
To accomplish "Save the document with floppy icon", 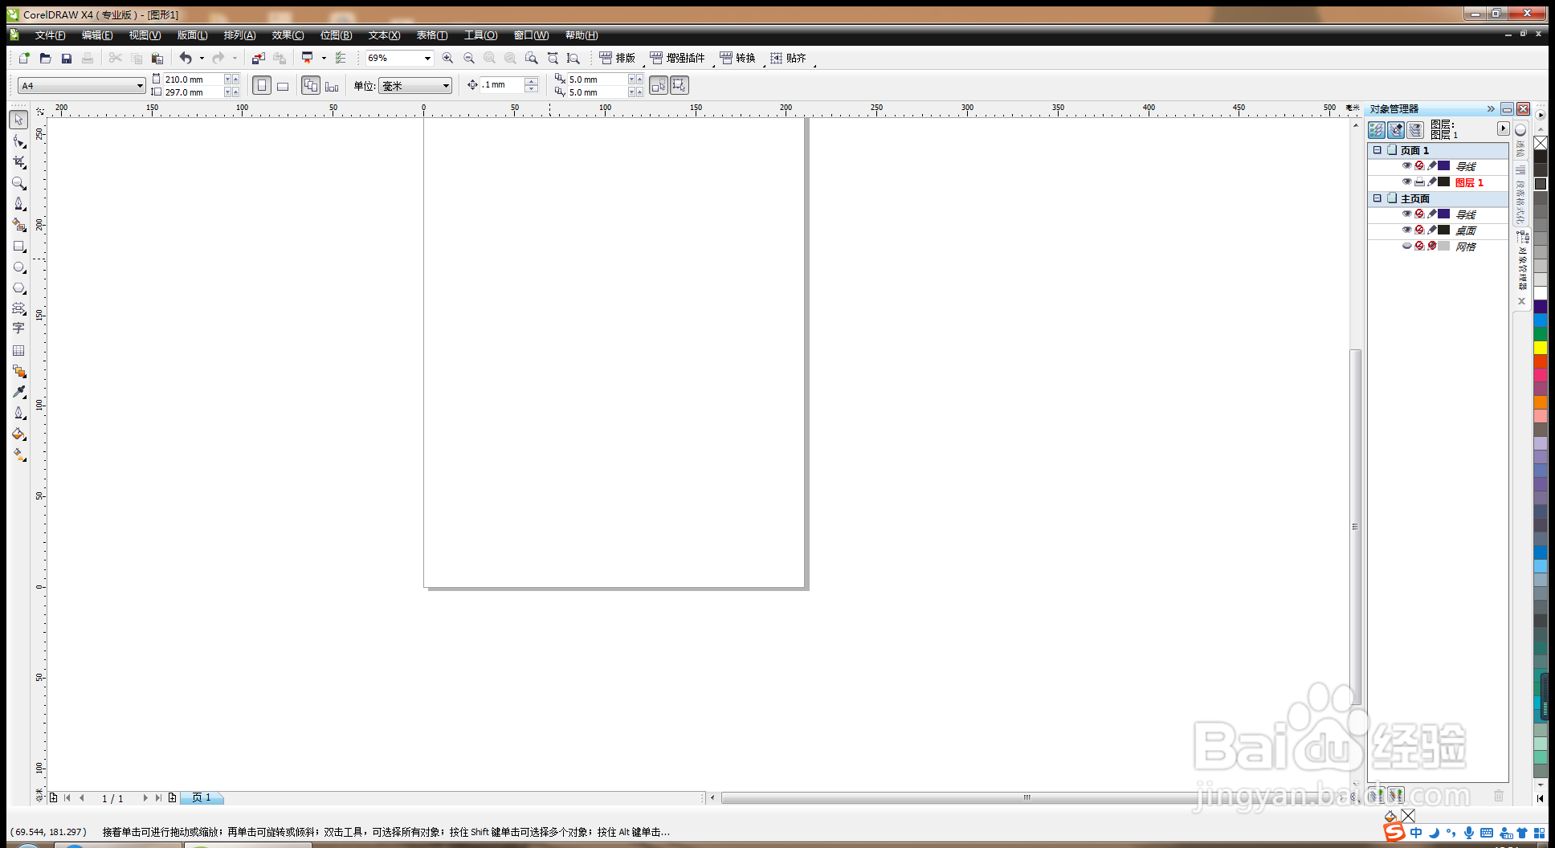I will pos(67,58).
